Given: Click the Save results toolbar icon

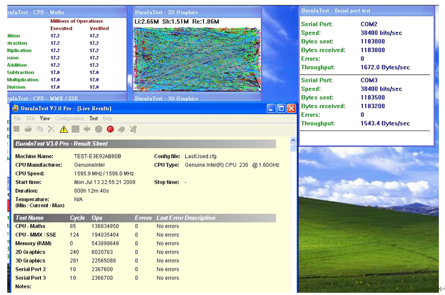Looking at the screenshot, I should [x=17, y=129].
